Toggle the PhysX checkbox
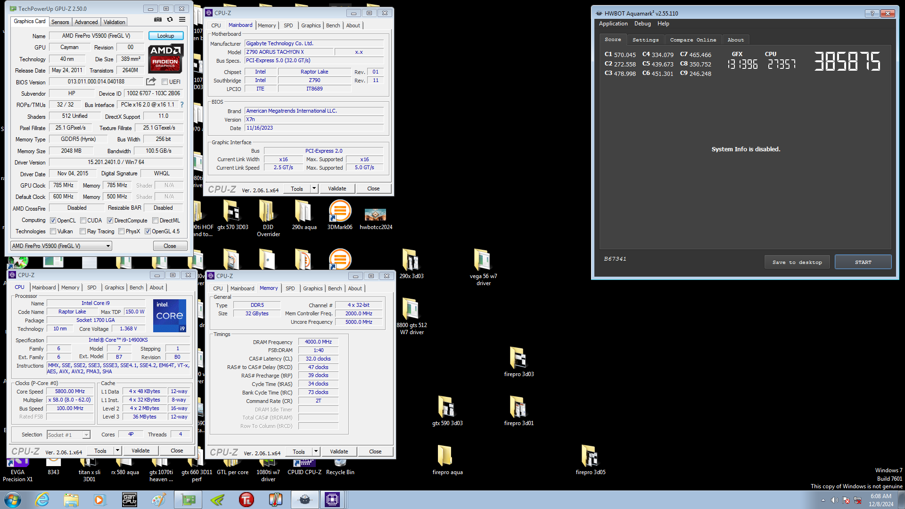 [x=122, y=231]
